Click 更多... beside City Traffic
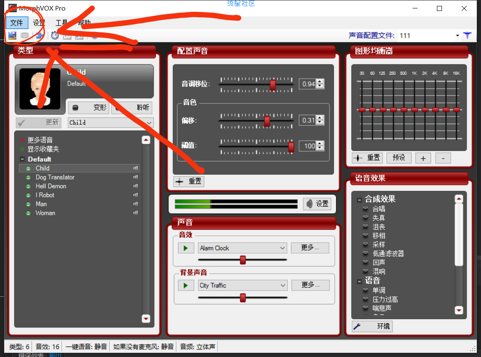Image resolution: width=481 pixels, height=357 pixels. [310, 285]
